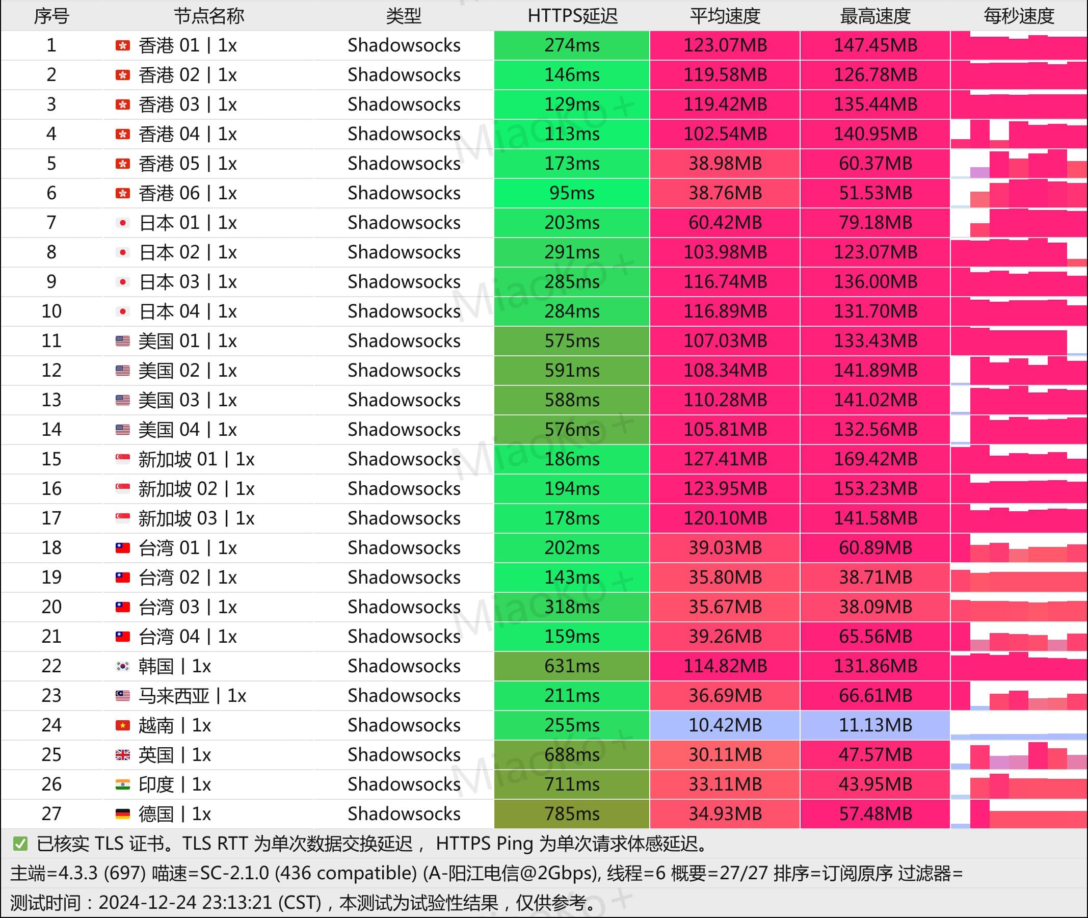Click the 169.42MB max speed cell
The width and height of the screenshot is (1088, 918).
[875, 459]
